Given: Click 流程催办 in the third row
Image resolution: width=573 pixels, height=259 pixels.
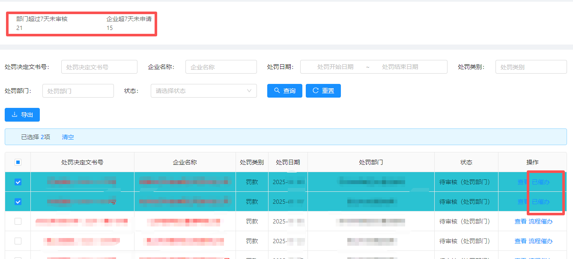Looking at the screenshot, I should point(540,222).
